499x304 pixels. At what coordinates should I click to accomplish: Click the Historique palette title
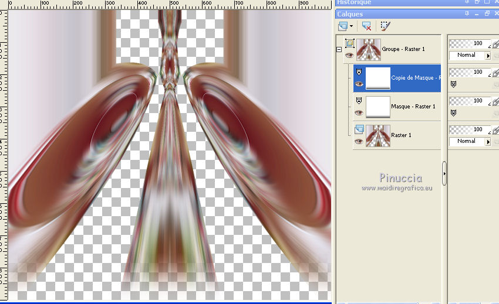coord(354,2)
